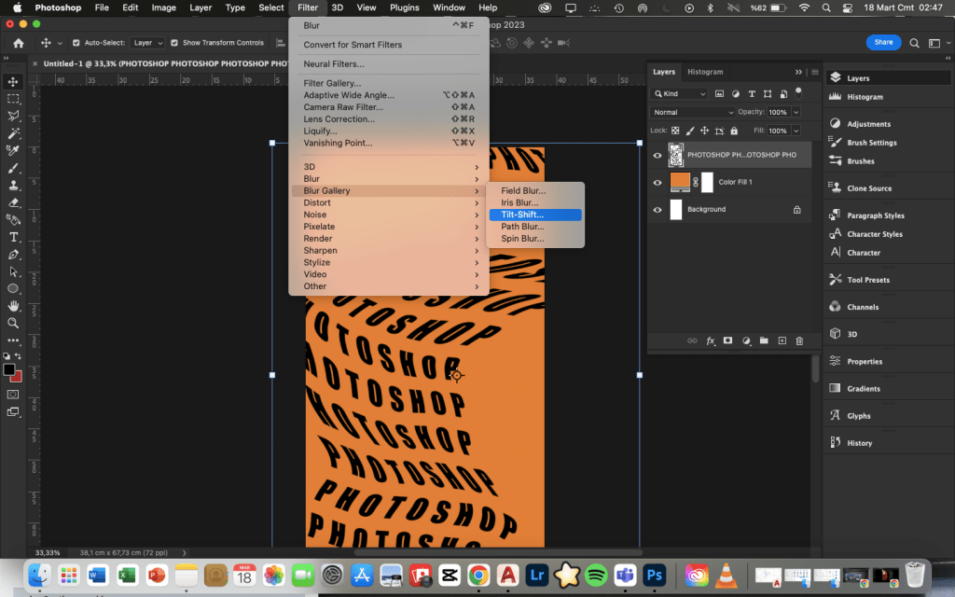Pick the Clone Stamp tool

point(13,186)
